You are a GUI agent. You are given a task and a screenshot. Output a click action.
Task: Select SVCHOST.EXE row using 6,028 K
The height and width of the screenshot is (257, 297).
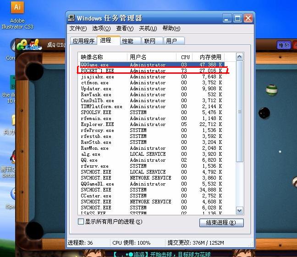(151, 208)
